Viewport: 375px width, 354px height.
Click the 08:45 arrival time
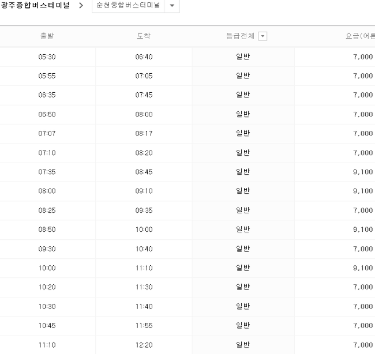144,172
